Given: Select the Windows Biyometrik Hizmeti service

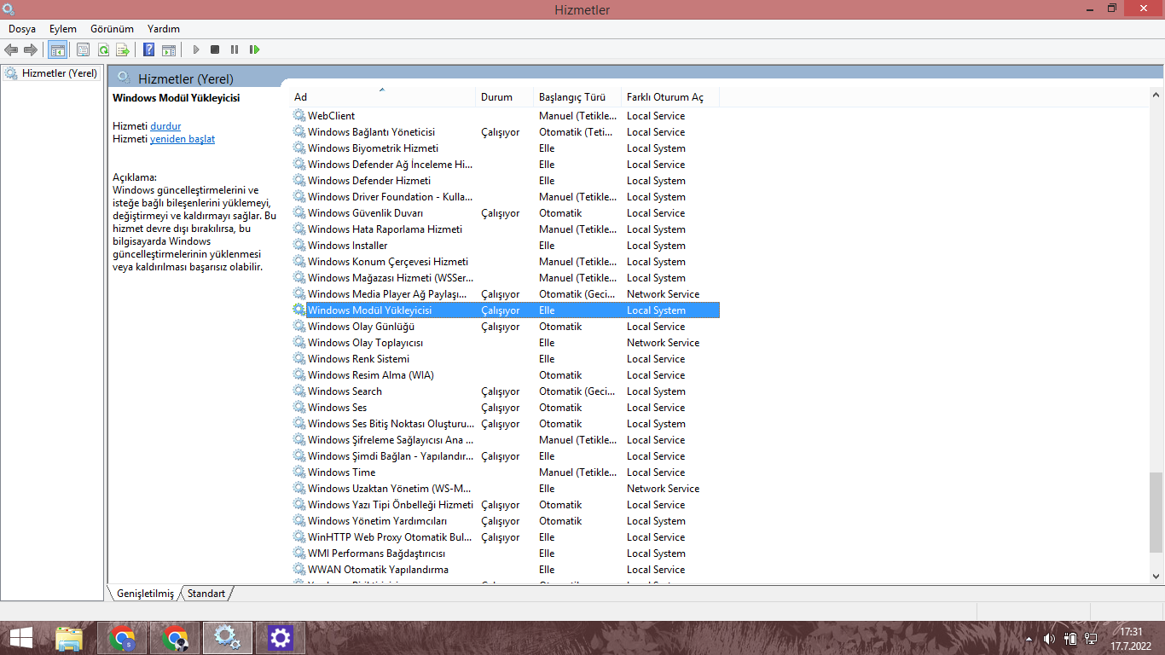Looking at the screenshot, I should (x=373, y=148).
